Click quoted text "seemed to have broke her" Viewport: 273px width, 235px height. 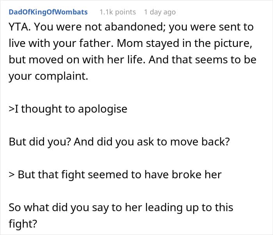click(x=154, y=175)
